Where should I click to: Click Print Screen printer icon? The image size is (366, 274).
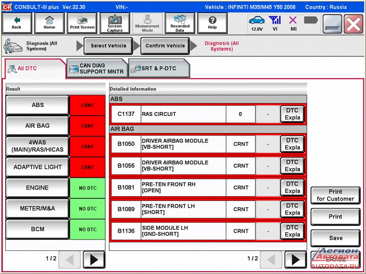click(x=82, y=23)
